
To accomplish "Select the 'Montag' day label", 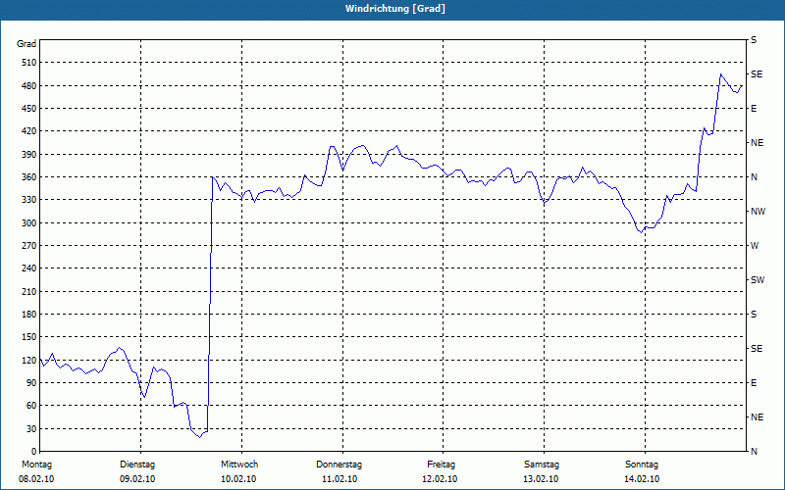I will click(36, 465).
